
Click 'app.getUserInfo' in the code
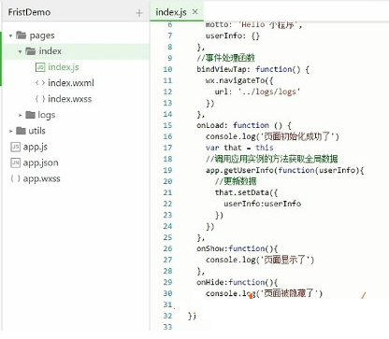pos(239,170)
